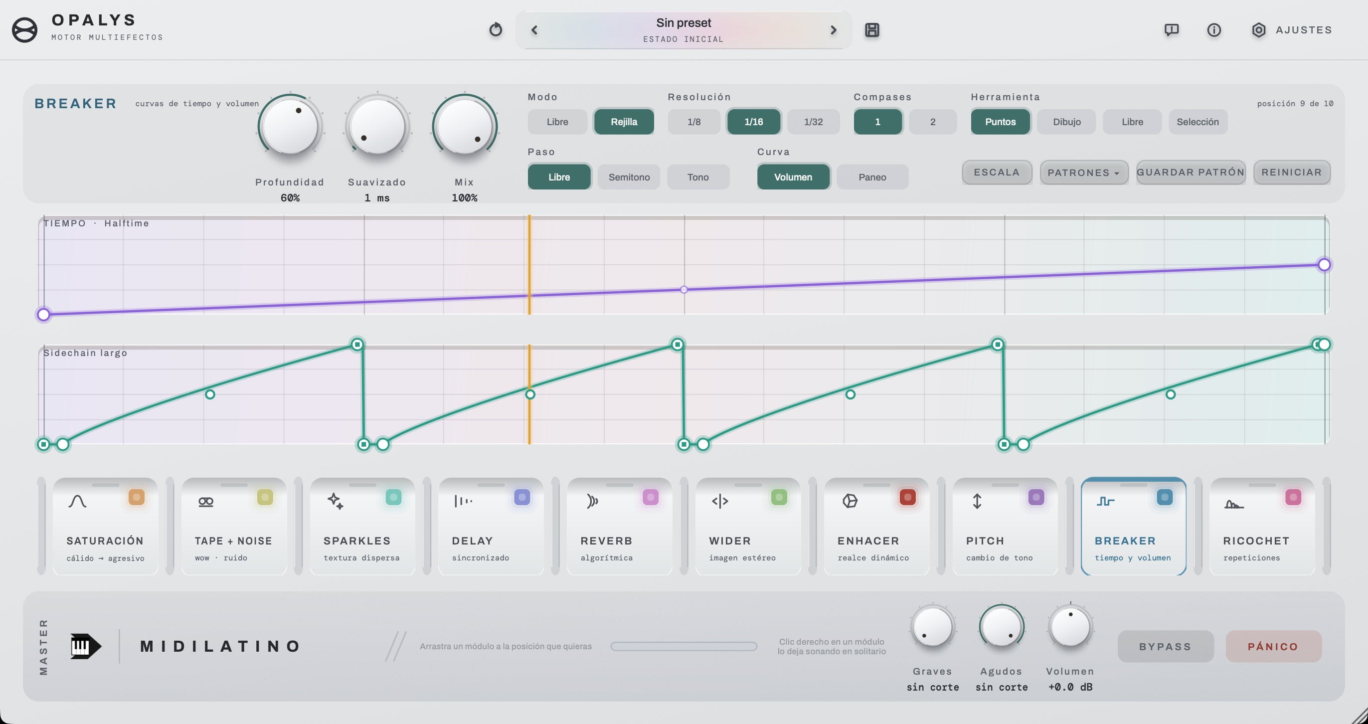Switch curve to Paneo

tap(872, 177)
